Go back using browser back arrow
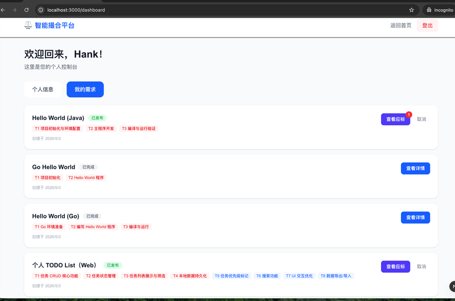This screenshot has width=455, height=301. (3, 10)
